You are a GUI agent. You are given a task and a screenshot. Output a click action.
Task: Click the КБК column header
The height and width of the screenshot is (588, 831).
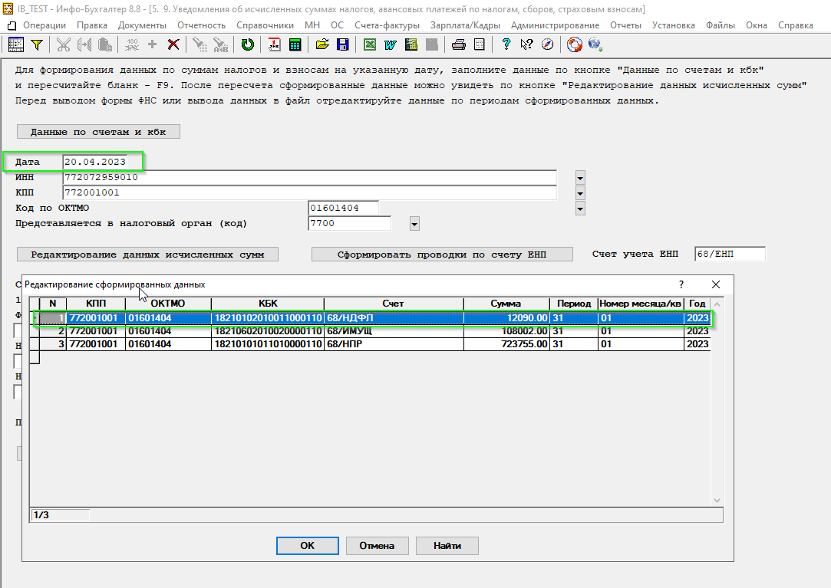click(268, 304)
